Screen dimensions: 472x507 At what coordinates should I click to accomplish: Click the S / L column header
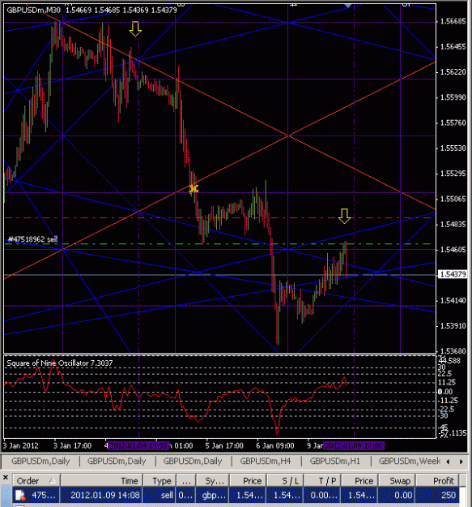tap(286, 481)
